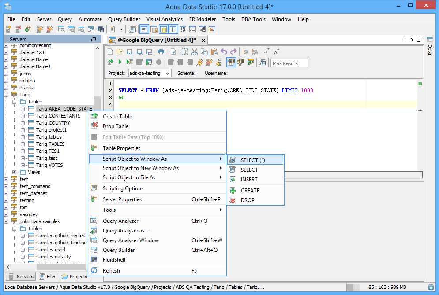Click the Connect plug icon in the query toolbar
The height and width of the screenshot is (295, 439).
(x=199, y=62)
